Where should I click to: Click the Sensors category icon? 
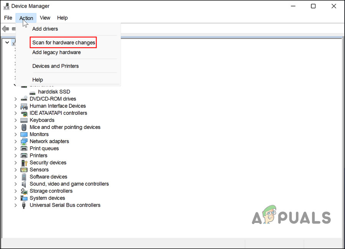(x=24, y=170)
